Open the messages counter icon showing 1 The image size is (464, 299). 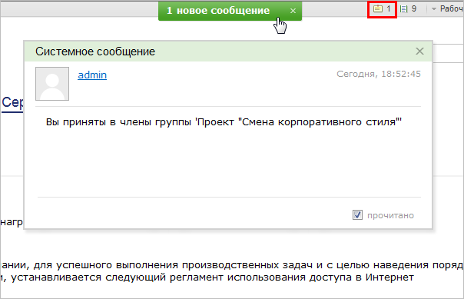382,9
